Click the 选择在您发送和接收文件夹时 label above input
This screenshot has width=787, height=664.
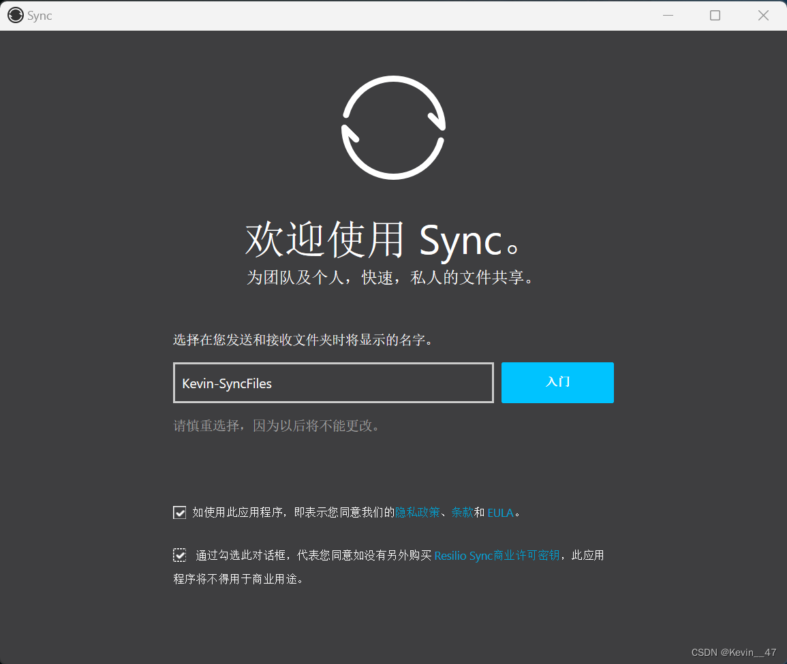[303, 340]
